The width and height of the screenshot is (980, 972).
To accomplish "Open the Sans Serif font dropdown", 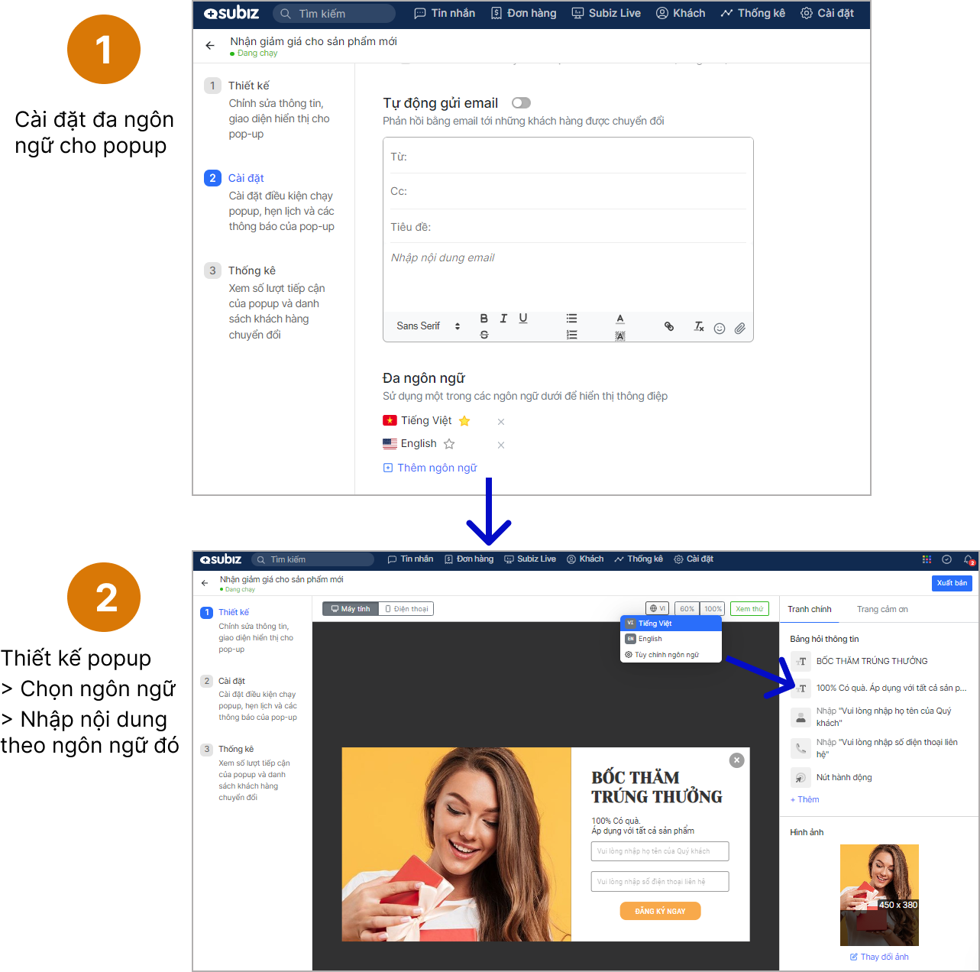I will click(428, 326).
